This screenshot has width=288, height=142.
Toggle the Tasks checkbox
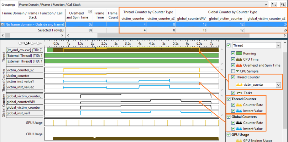coord(233,93)
